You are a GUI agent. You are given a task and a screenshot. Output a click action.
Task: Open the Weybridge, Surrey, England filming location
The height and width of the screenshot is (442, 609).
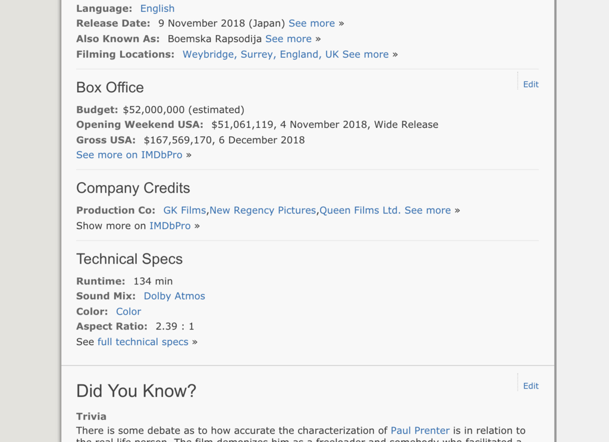[260, 54]
